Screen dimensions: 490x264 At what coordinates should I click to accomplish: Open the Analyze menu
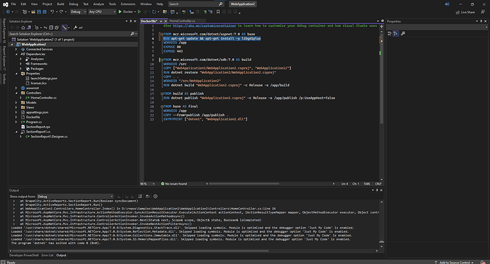click(99, 4)
